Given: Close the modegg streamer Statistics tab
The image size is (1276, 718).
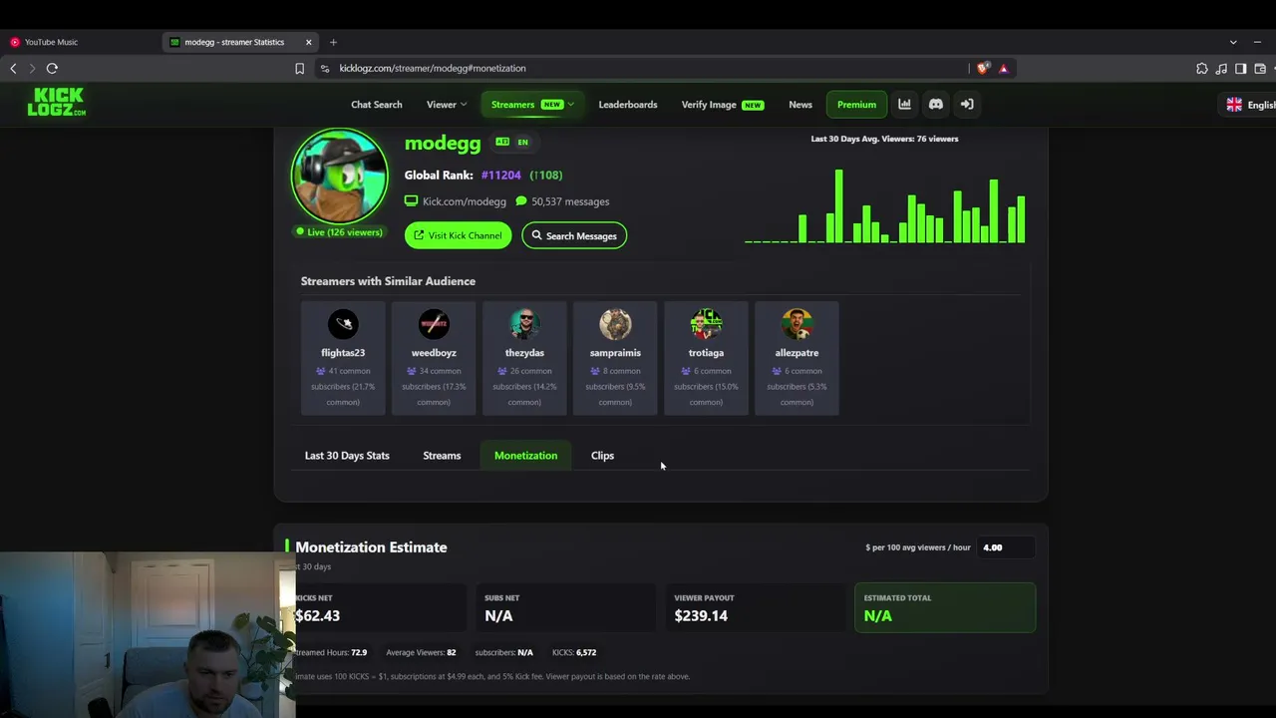Looking at the screenshot, I should 308,42.
